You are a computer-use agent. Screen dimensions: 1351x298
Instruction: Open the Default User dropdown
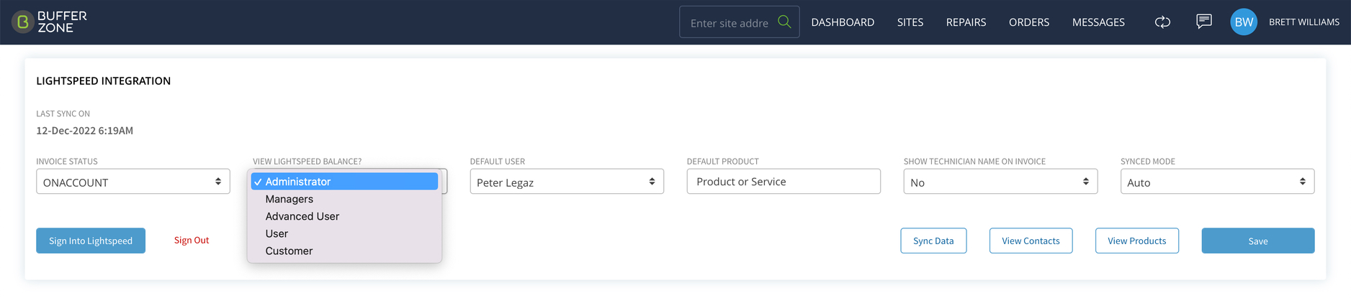tap(567, 182)
